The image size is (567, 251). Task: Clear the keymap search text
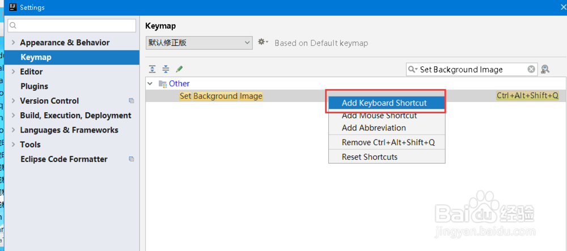point(531,69)
